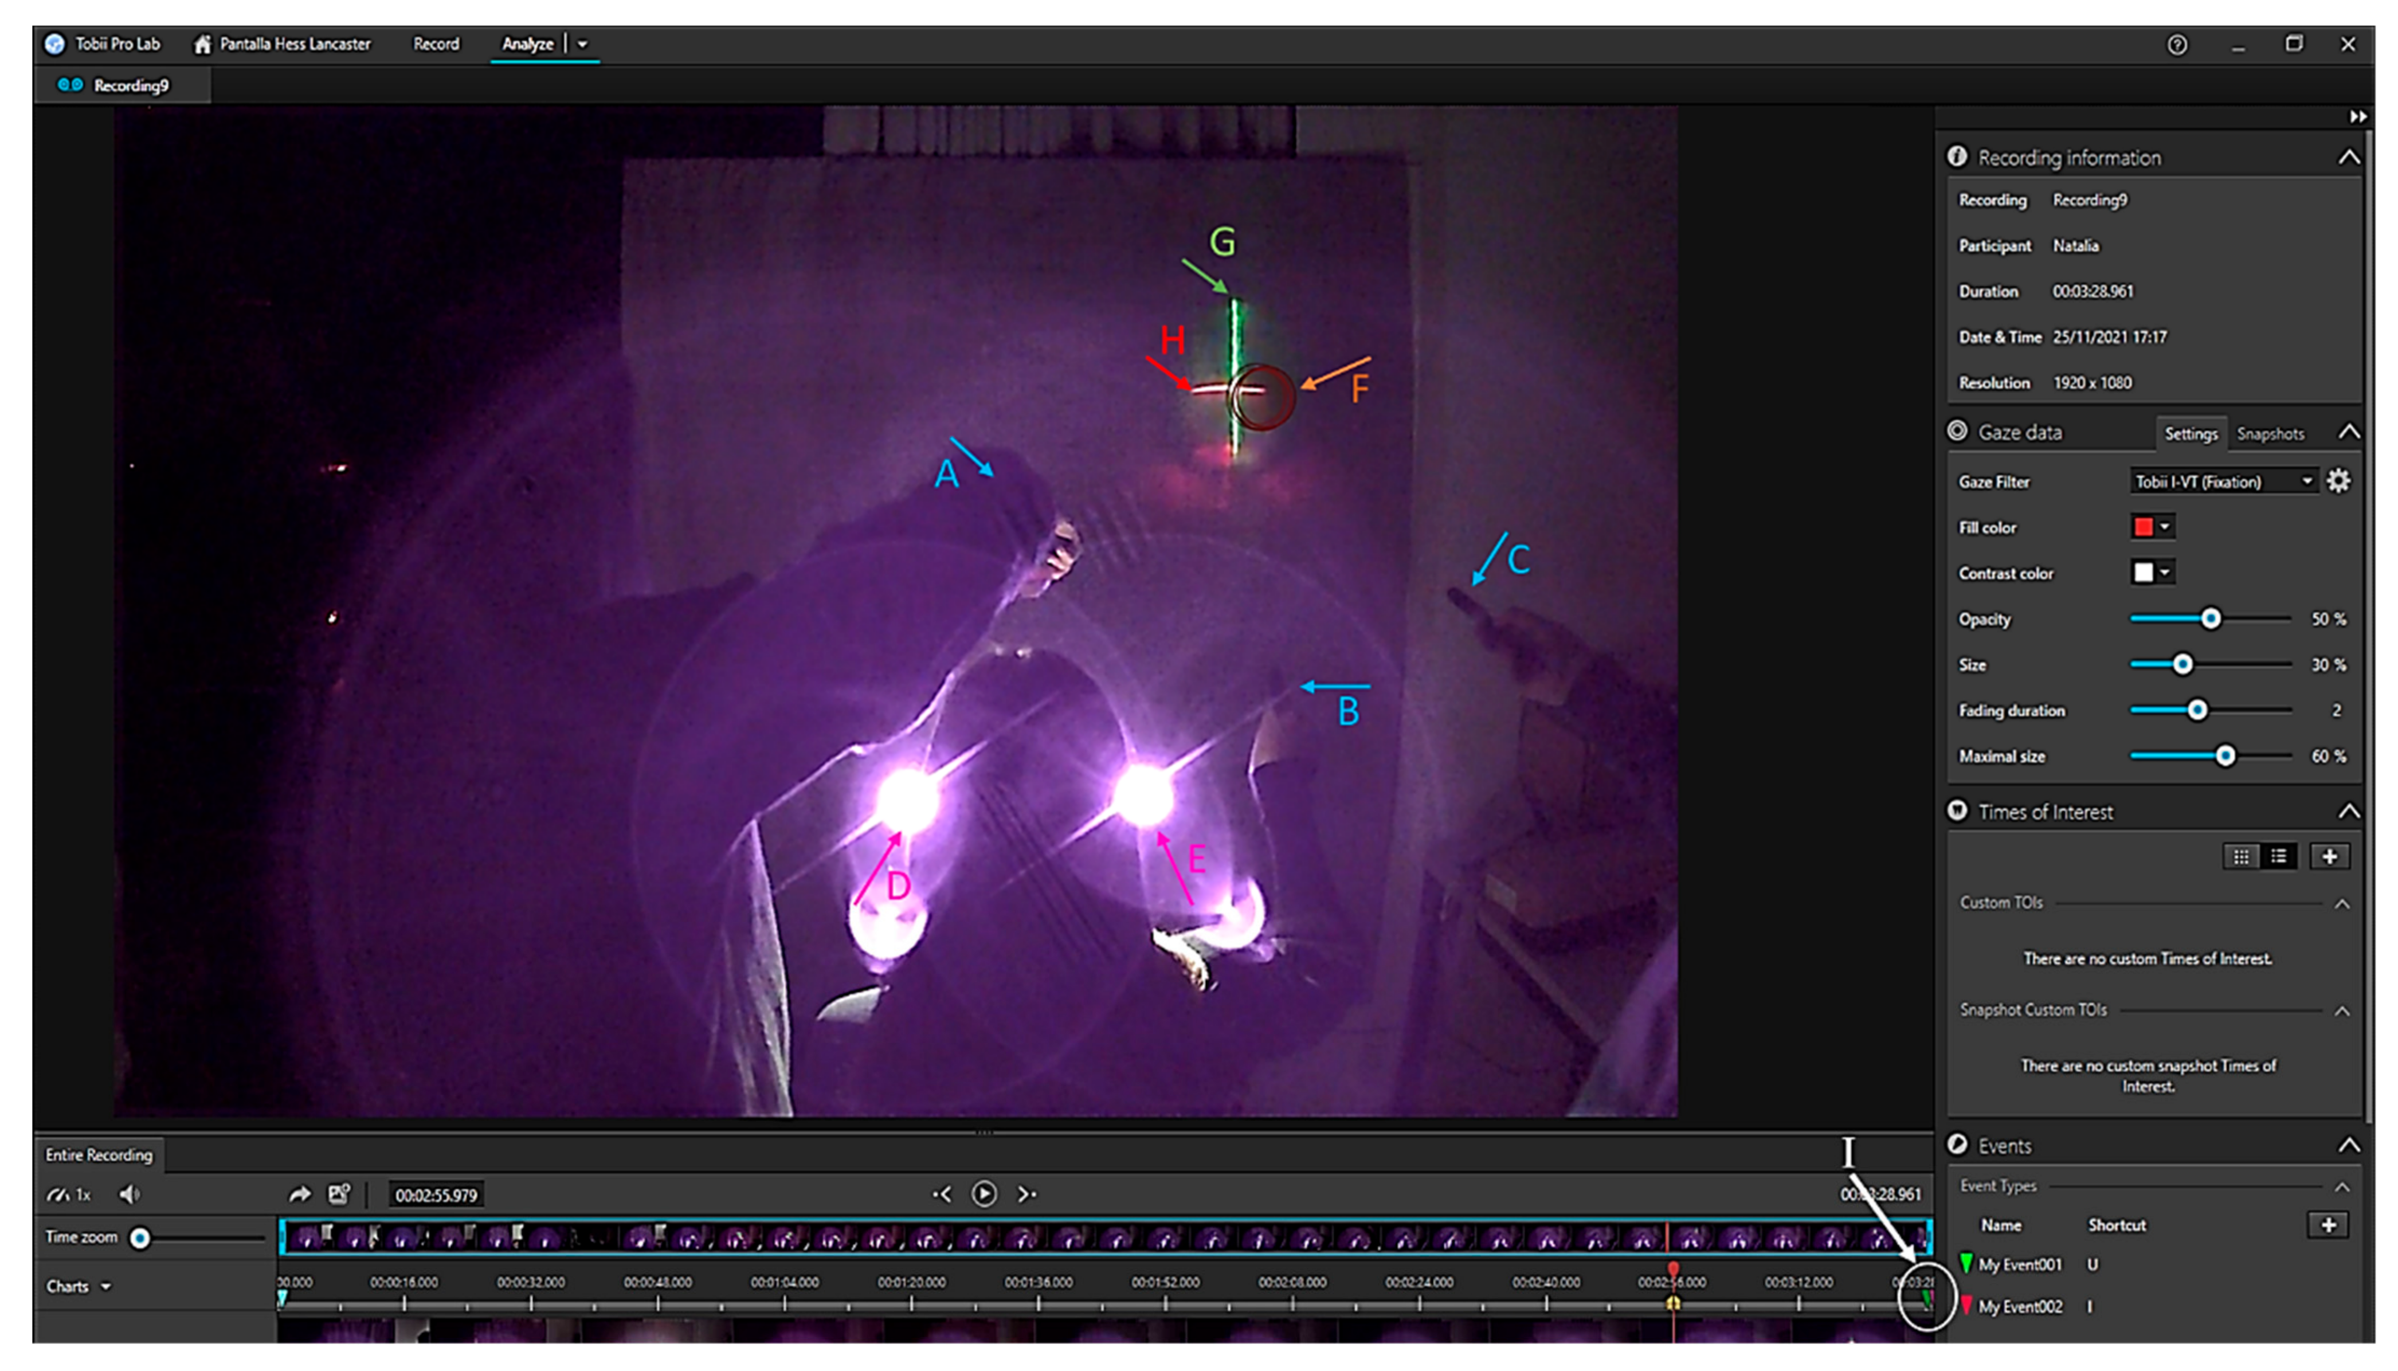Play the recording
2398x1371 pixels.
click(984, 1194)
